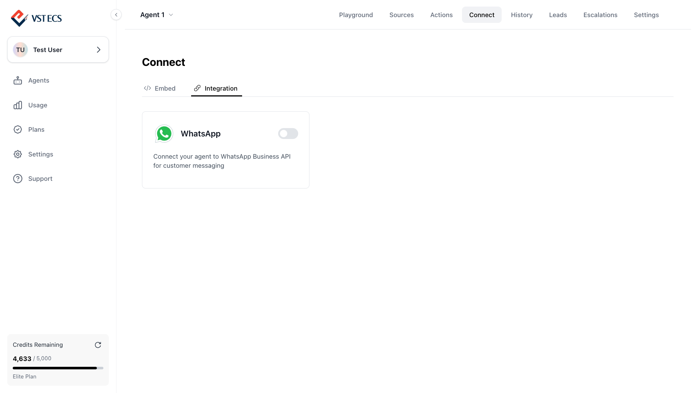Click the VST ECS logo

36,18
